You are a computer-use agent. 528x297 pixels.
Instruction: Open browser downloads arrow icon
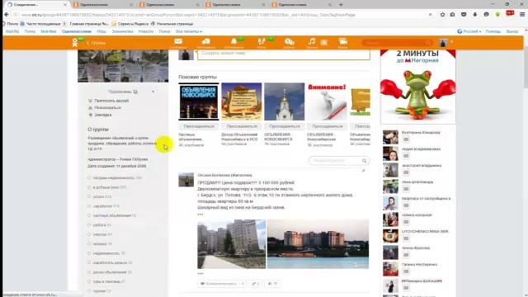coord(475,15)
